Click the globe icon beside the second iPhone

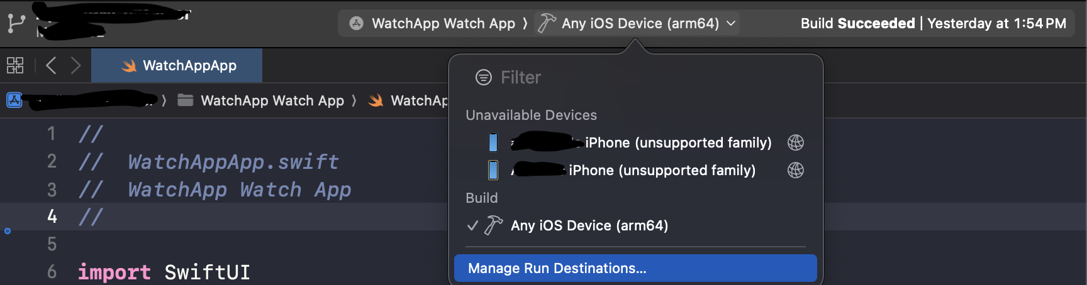795,170
